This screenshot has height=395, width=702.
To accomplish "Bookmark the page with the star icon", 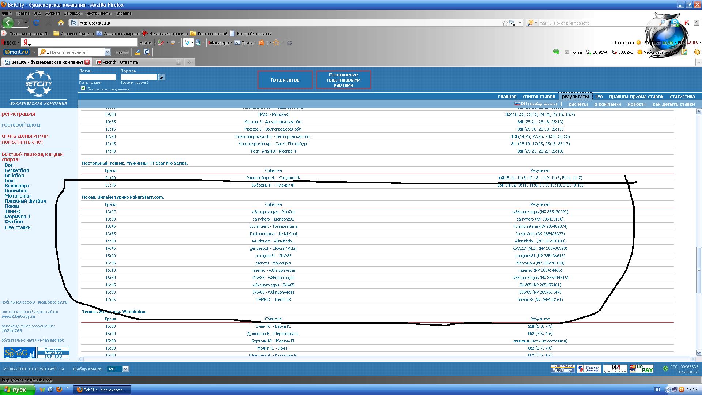I will pos(505,23).
